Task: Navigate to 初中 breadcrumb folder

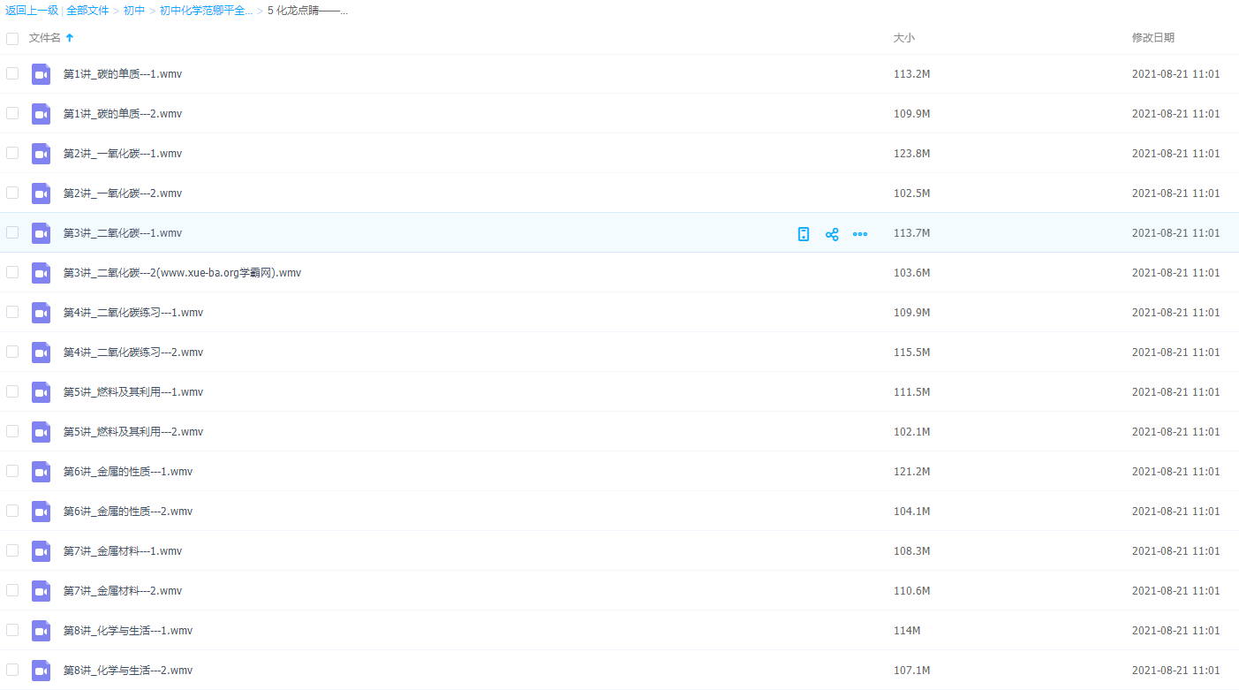Action: (134, 11)
